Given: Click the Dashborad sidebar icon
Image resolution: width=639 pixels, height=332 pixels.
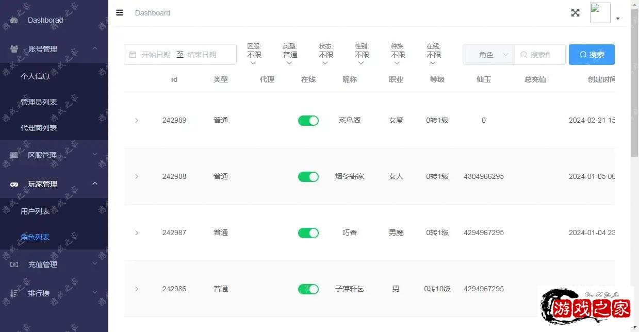Looking at the screenshot, I should [14, 20].
